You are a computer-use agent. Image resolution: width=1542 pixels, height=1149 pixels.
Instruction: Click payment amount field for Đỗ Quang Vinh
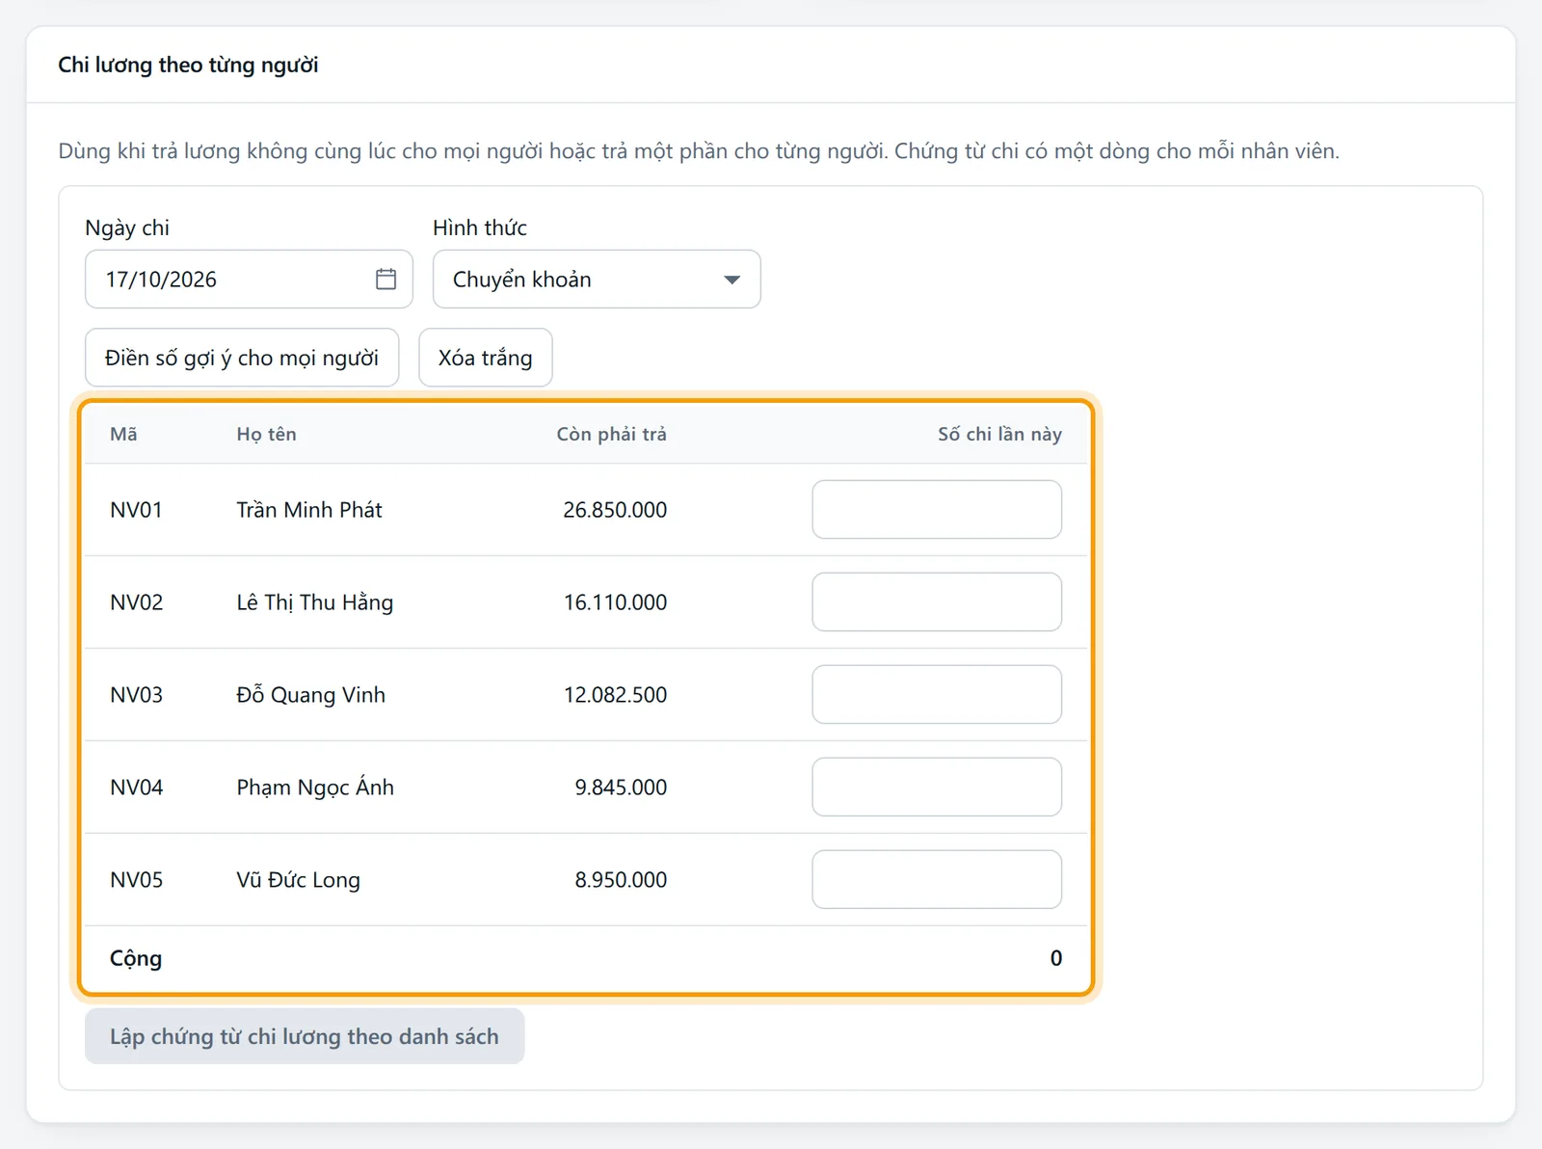[937, 695]
